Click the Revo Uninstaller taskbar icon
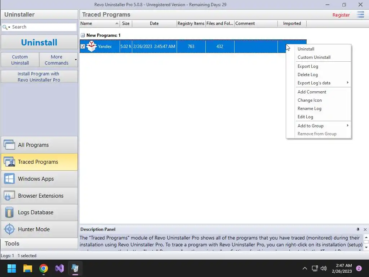This screenshot has width=369, height=277. 75,268
